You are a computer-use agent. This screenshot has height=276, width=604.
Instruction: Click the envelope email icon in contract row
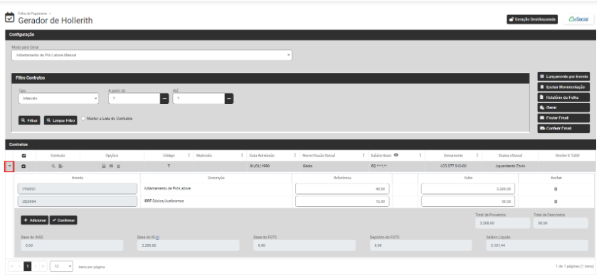tap(111, 166)
